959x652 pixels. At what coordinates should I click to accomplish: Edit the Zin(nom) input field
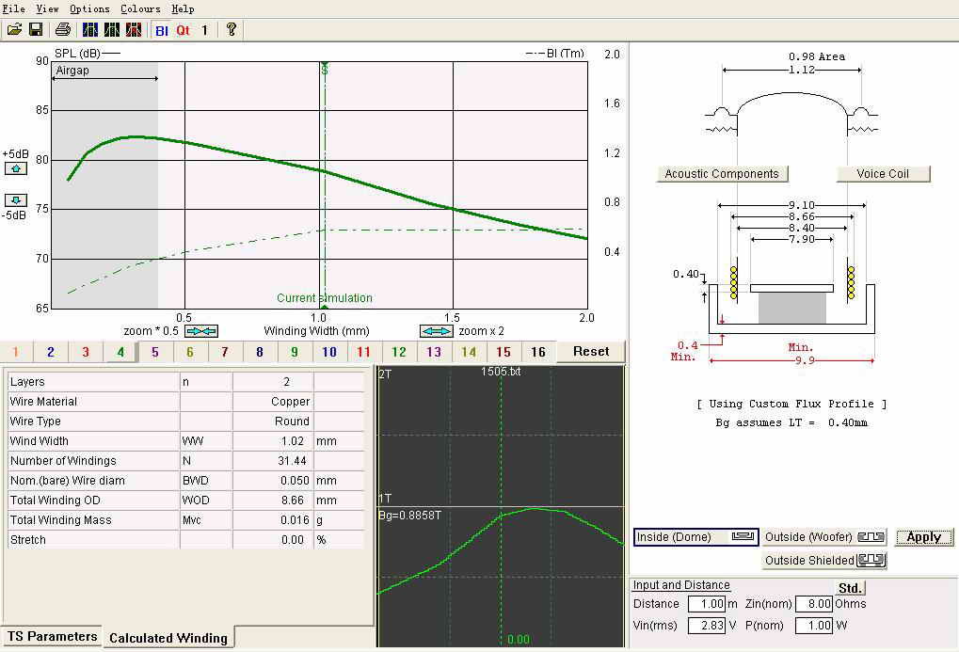(x=814, y=604)
